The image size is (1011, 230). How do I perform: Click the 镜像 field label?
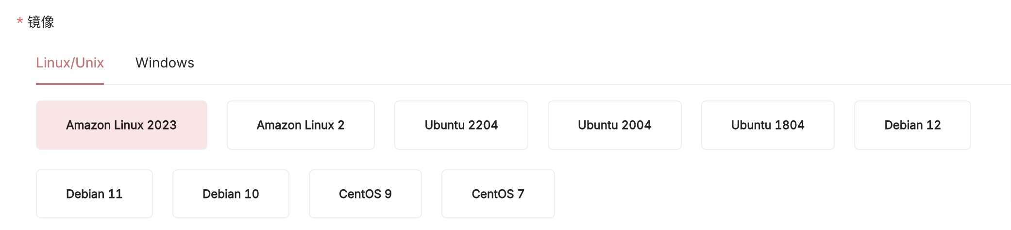41,22
